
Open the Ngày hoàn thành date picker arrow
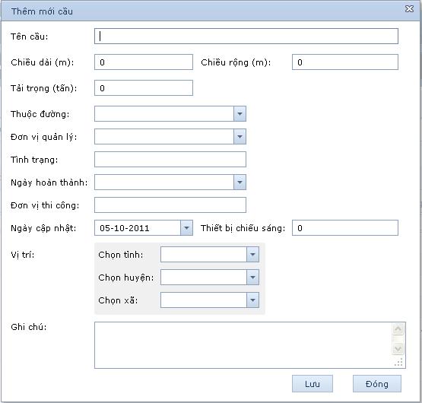coord(240,182)
